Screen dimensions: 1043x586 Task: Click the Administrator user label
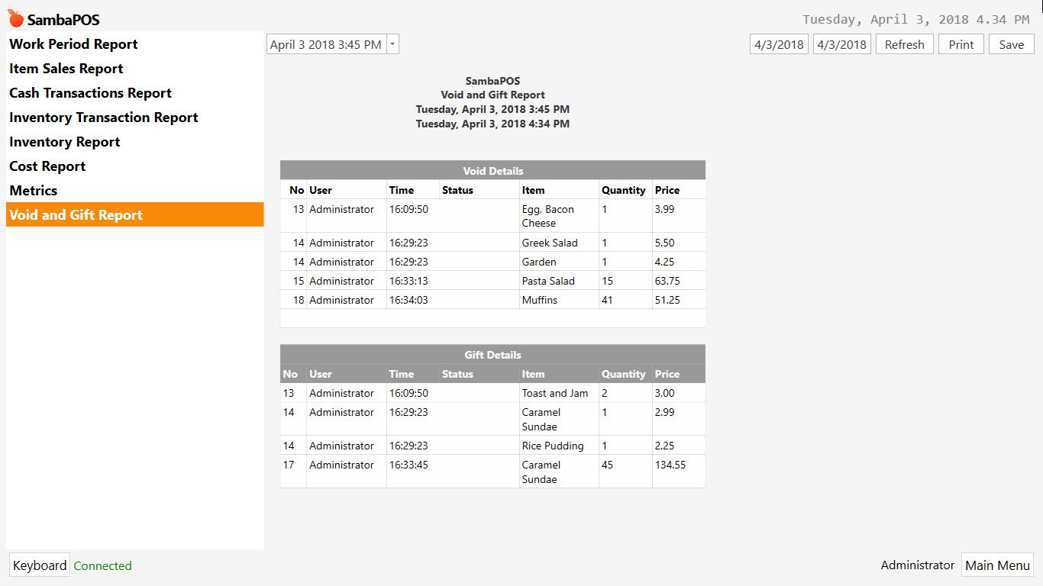tap(917, 565)
